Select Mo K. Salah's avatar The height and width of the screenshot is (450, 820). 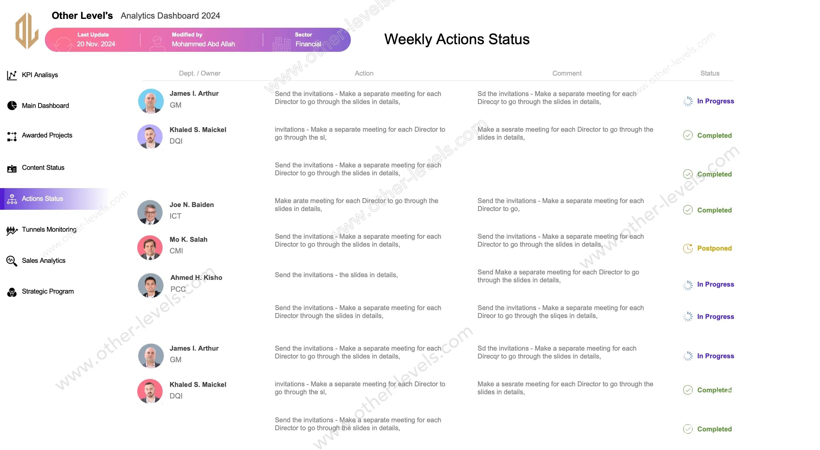pos(150,248)
